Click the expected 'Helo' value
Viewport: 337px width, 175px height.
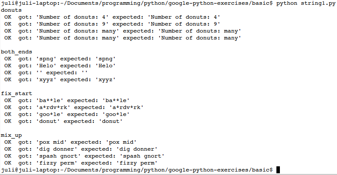[x=106, y=66]
